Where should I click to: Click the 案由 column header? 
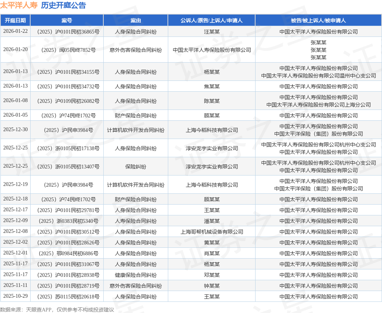(x=136, y=20)
